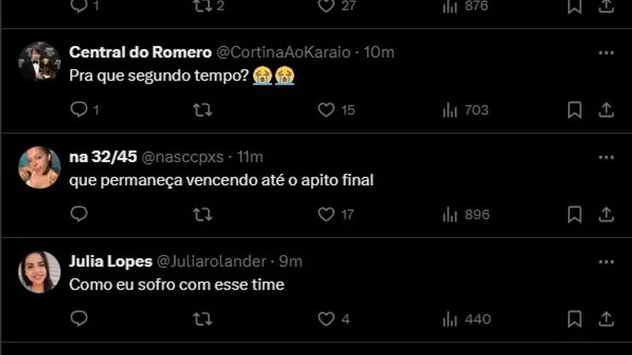Screen dimensions: 632x355
Task: Retweet the 'que permaneça vencendo' post
Action: coord(202,214)
